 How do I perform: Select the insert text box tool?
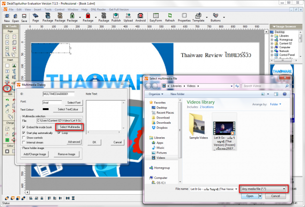pos(7,71)
